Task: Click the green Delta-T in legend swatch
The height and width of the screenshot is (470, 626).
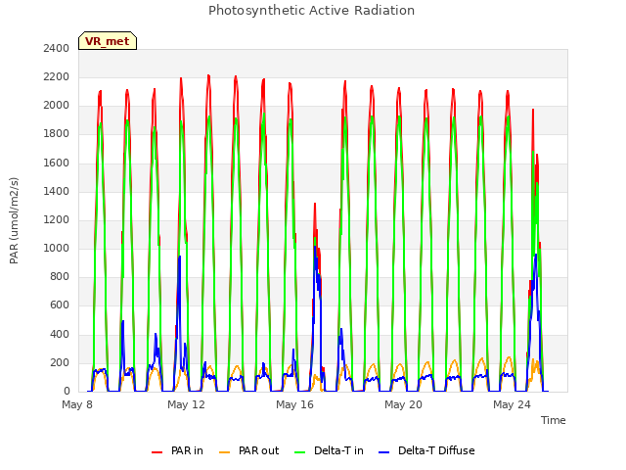Action: pos(300,452)
